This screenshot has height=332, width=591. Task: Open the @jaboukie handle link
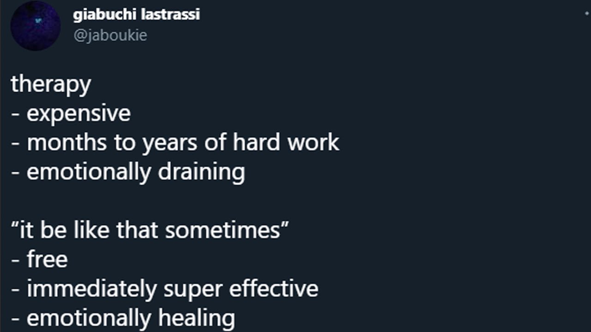[110, 36]
